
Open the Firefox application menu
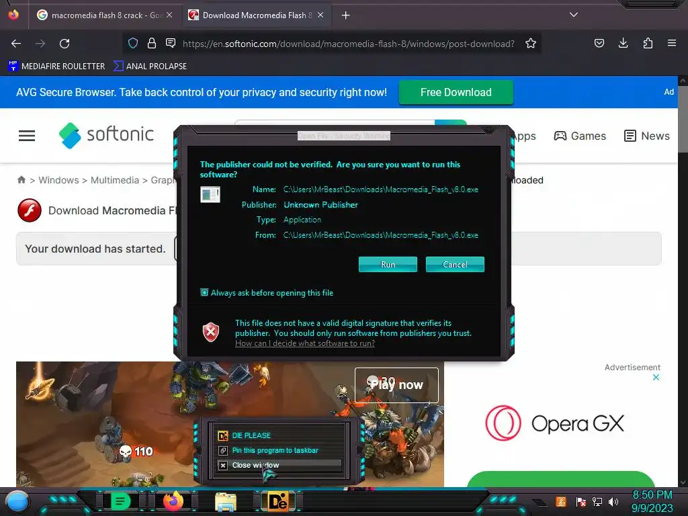(671, 43)
